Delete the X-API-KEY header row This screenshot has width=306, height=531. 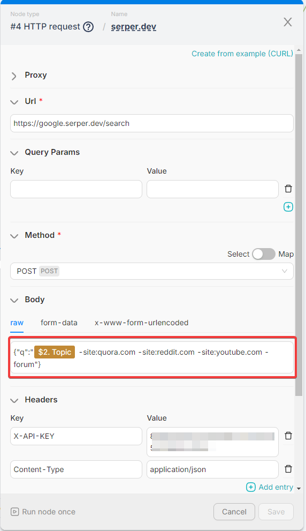pyautogui.click(x=288, y=436)
